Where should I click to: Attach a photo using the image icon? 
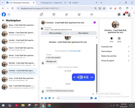(x=46, y=98)
